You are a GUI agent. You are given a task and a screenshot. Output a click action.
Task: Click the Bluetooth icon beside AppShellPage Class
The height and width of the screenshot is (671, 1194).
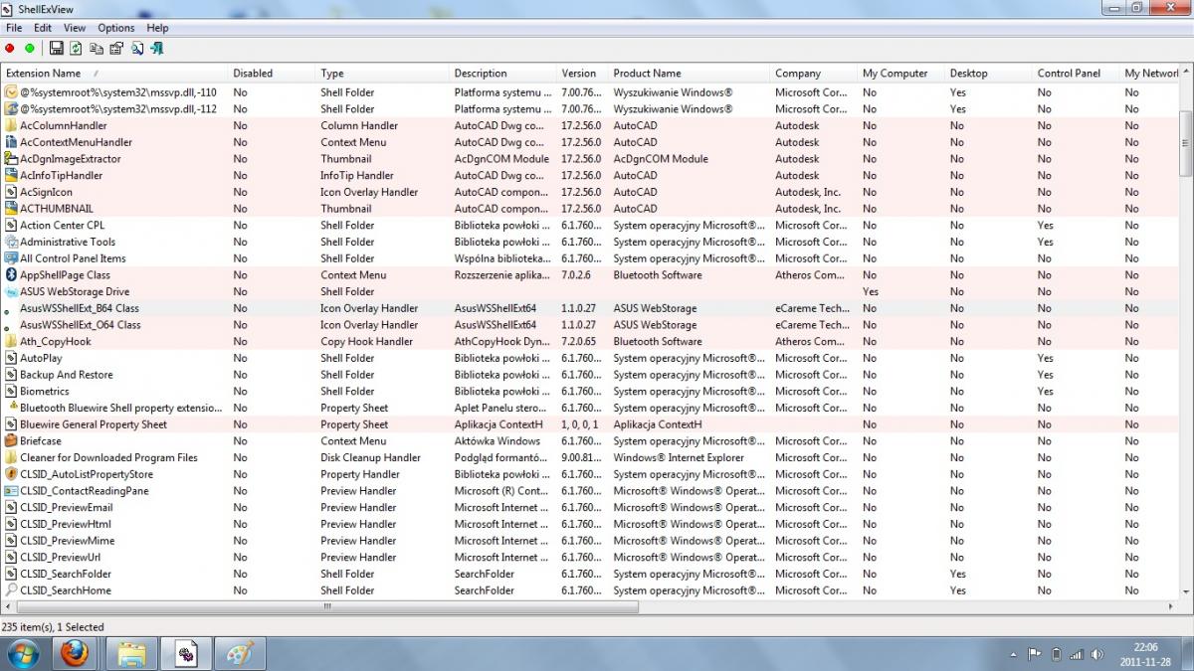coord(11,275)
